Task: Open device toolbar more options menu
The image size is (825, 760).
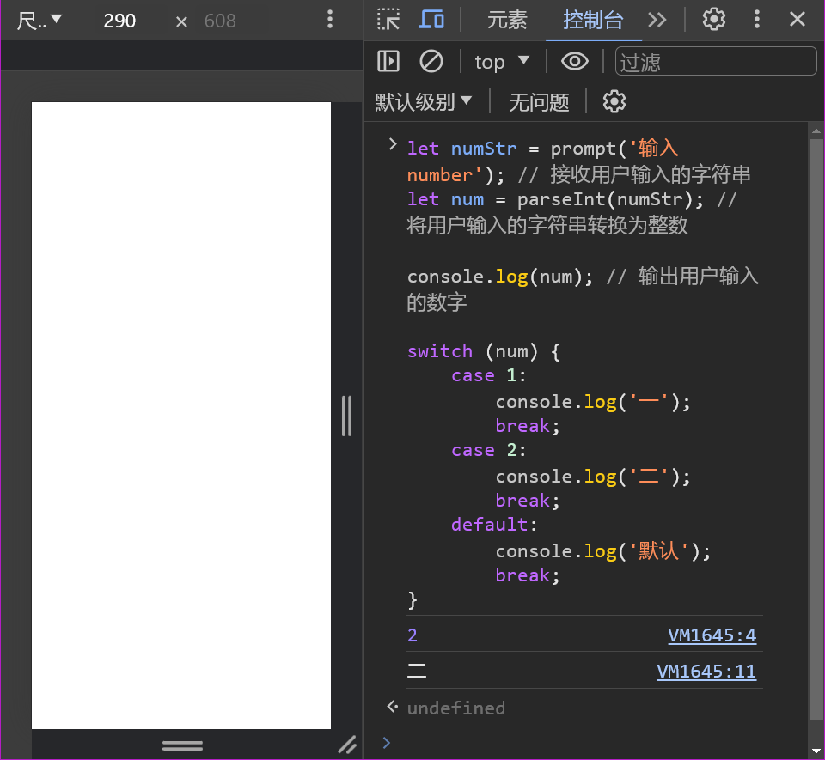Action: click(x=330, y=20)
